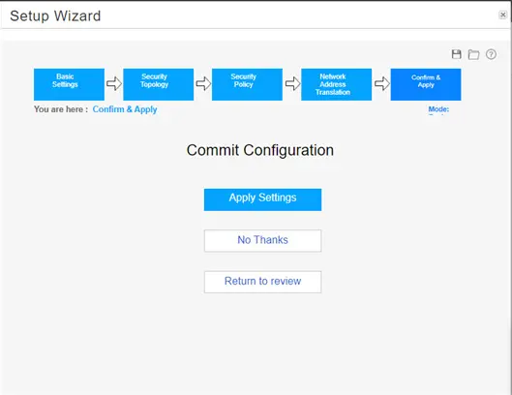The width and height of the screenshot is (512, 395).
Task: Jump to the Security Policy step
Action: click(247, 84)
